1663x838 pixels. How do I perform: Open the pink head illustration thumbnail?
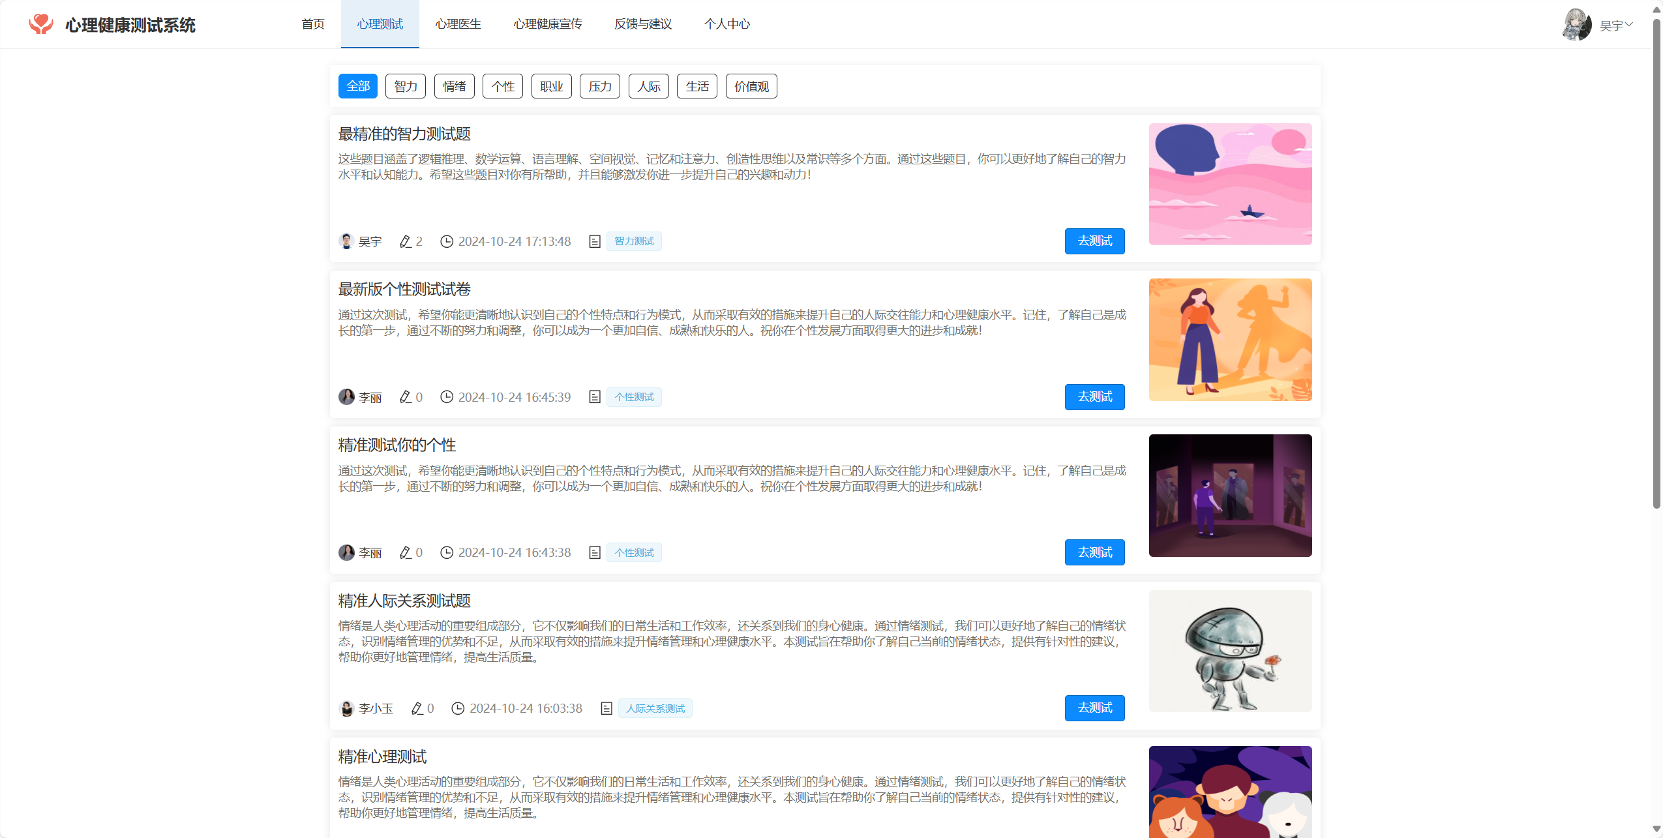click(1230, 184)
